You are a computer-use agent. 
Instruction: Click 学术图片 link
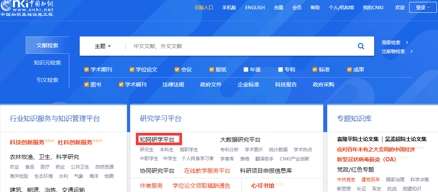point(254,150)
